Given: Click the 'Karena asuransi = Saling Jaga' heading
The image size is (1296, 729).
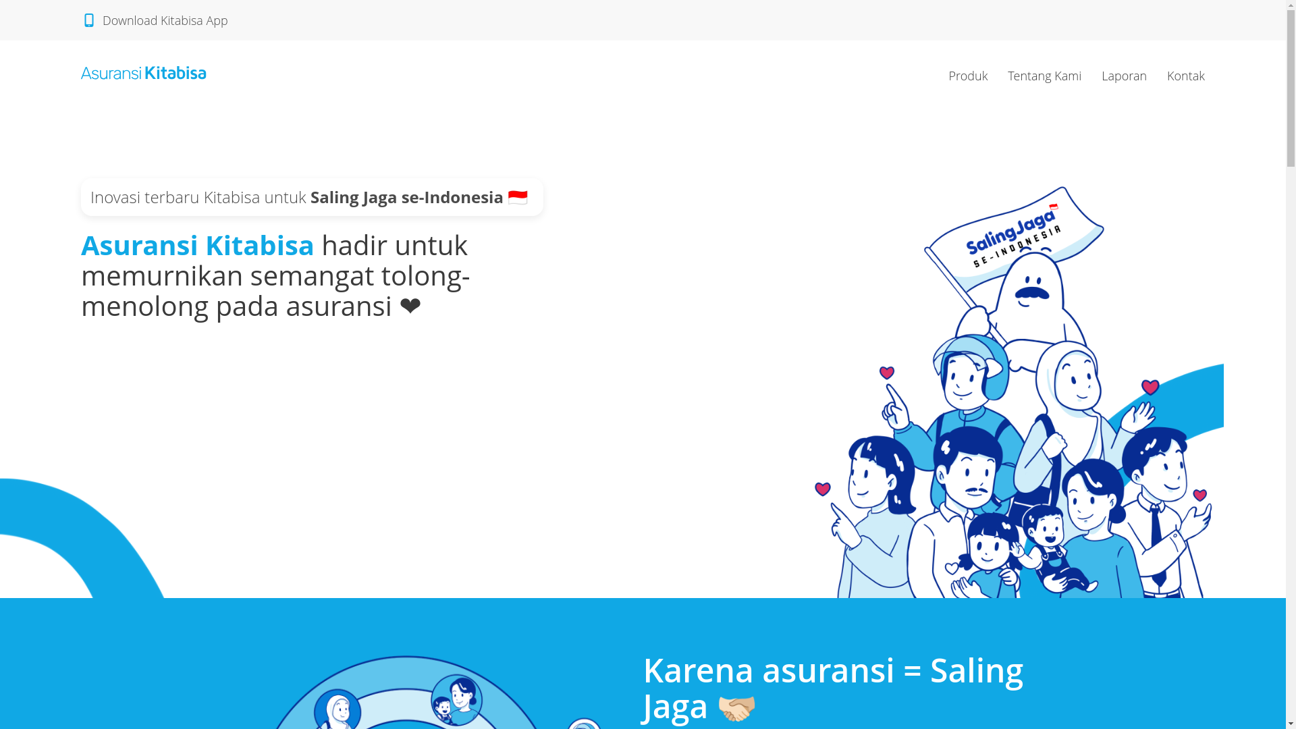Looking at the screenshot, I should [x=833, y=688].
